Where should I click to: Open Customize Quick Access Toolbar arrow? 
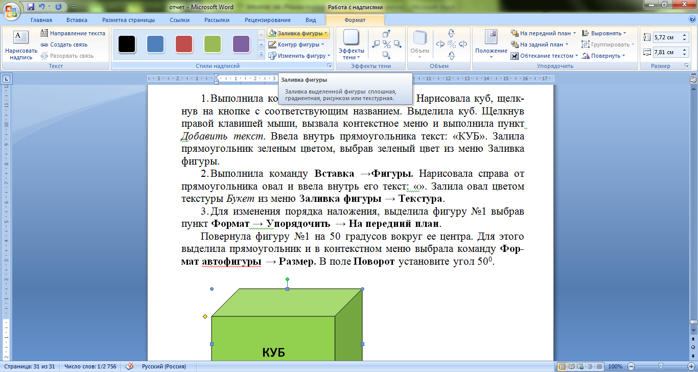73,7
